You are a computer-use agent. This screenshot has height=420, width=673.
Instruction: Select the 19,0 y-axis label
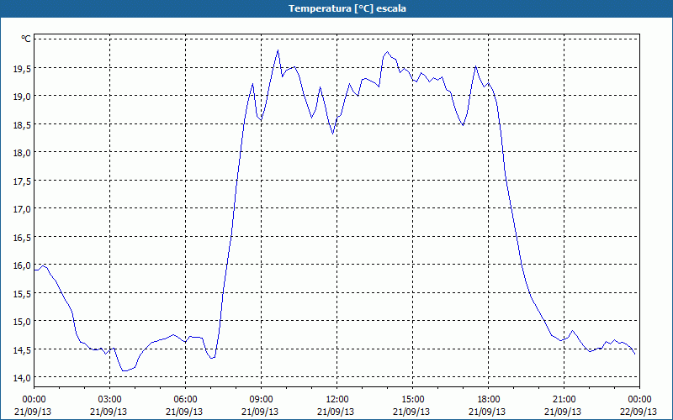click(x=22, y=96)
